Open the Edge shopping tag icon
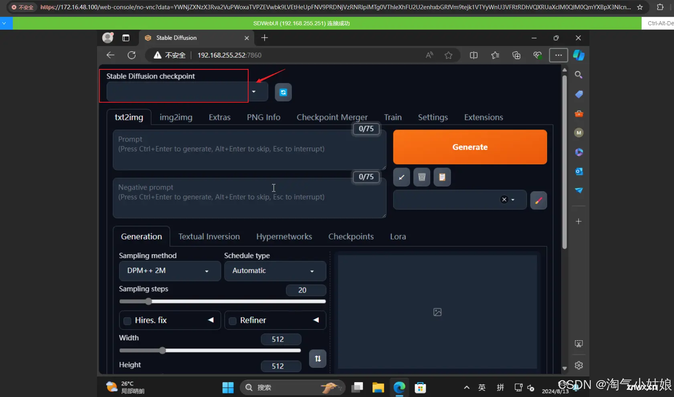The image size is (674, 397). (579, 94)
